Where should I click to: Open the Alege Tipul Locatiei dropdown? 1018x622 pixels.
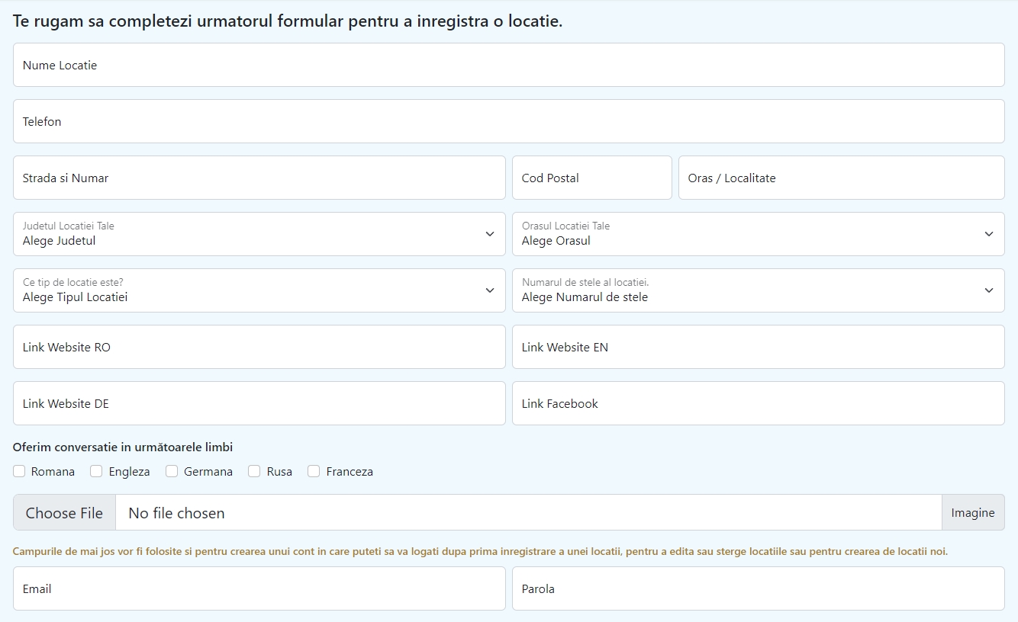coord(259,290)
